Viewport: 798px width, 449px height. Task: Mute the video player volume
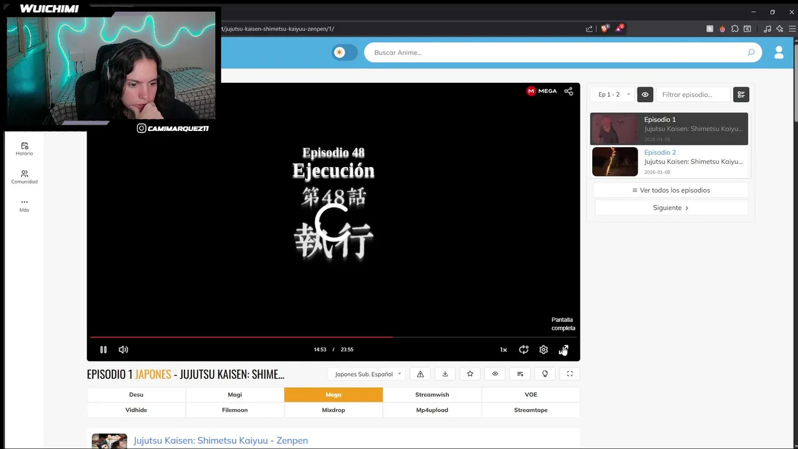click(123, 350)
